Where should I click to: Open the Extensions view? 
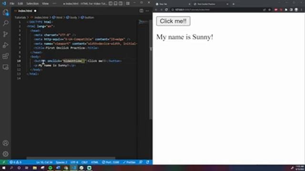pyautogui.click(x=5, y=56)
